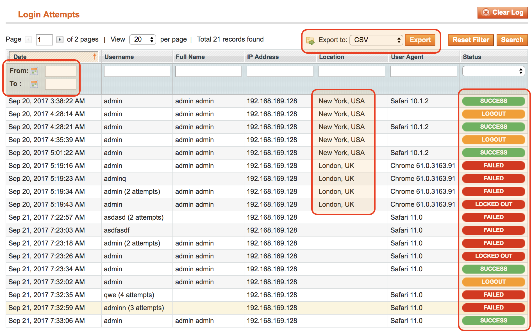Go to the next page arrow

pos(60,40)
